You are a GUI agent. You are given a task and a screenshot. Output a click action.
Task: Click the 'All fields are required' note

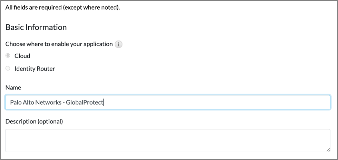pyautogui.click(x=62, y=7)
